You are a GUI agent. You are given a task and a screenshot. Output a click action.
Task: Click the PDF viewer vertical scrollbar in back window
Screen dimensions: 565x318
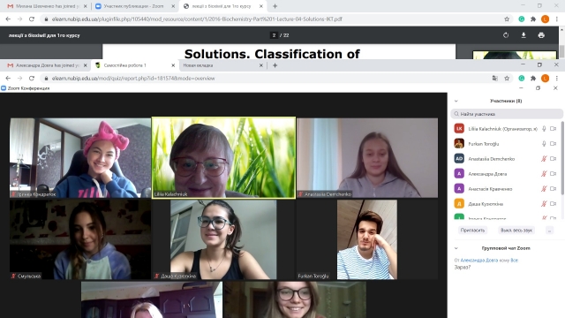[561, 50]
